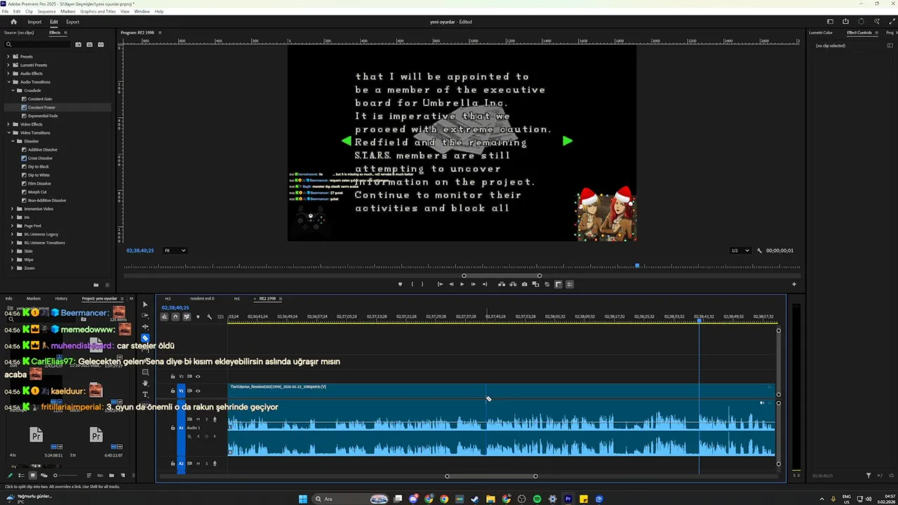Viewport: 898px width, 505px height.
Task: Open the Sequence menu
Action: click(x=46, y=12)
